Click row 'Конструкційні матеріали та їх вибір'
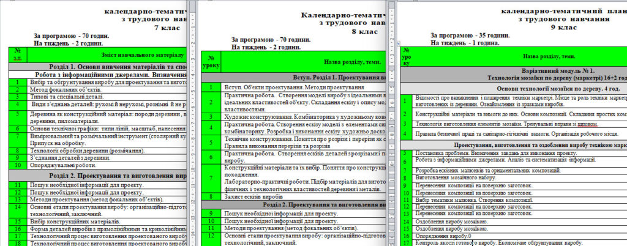Screen dimensions: 627x246 [293, 179]
